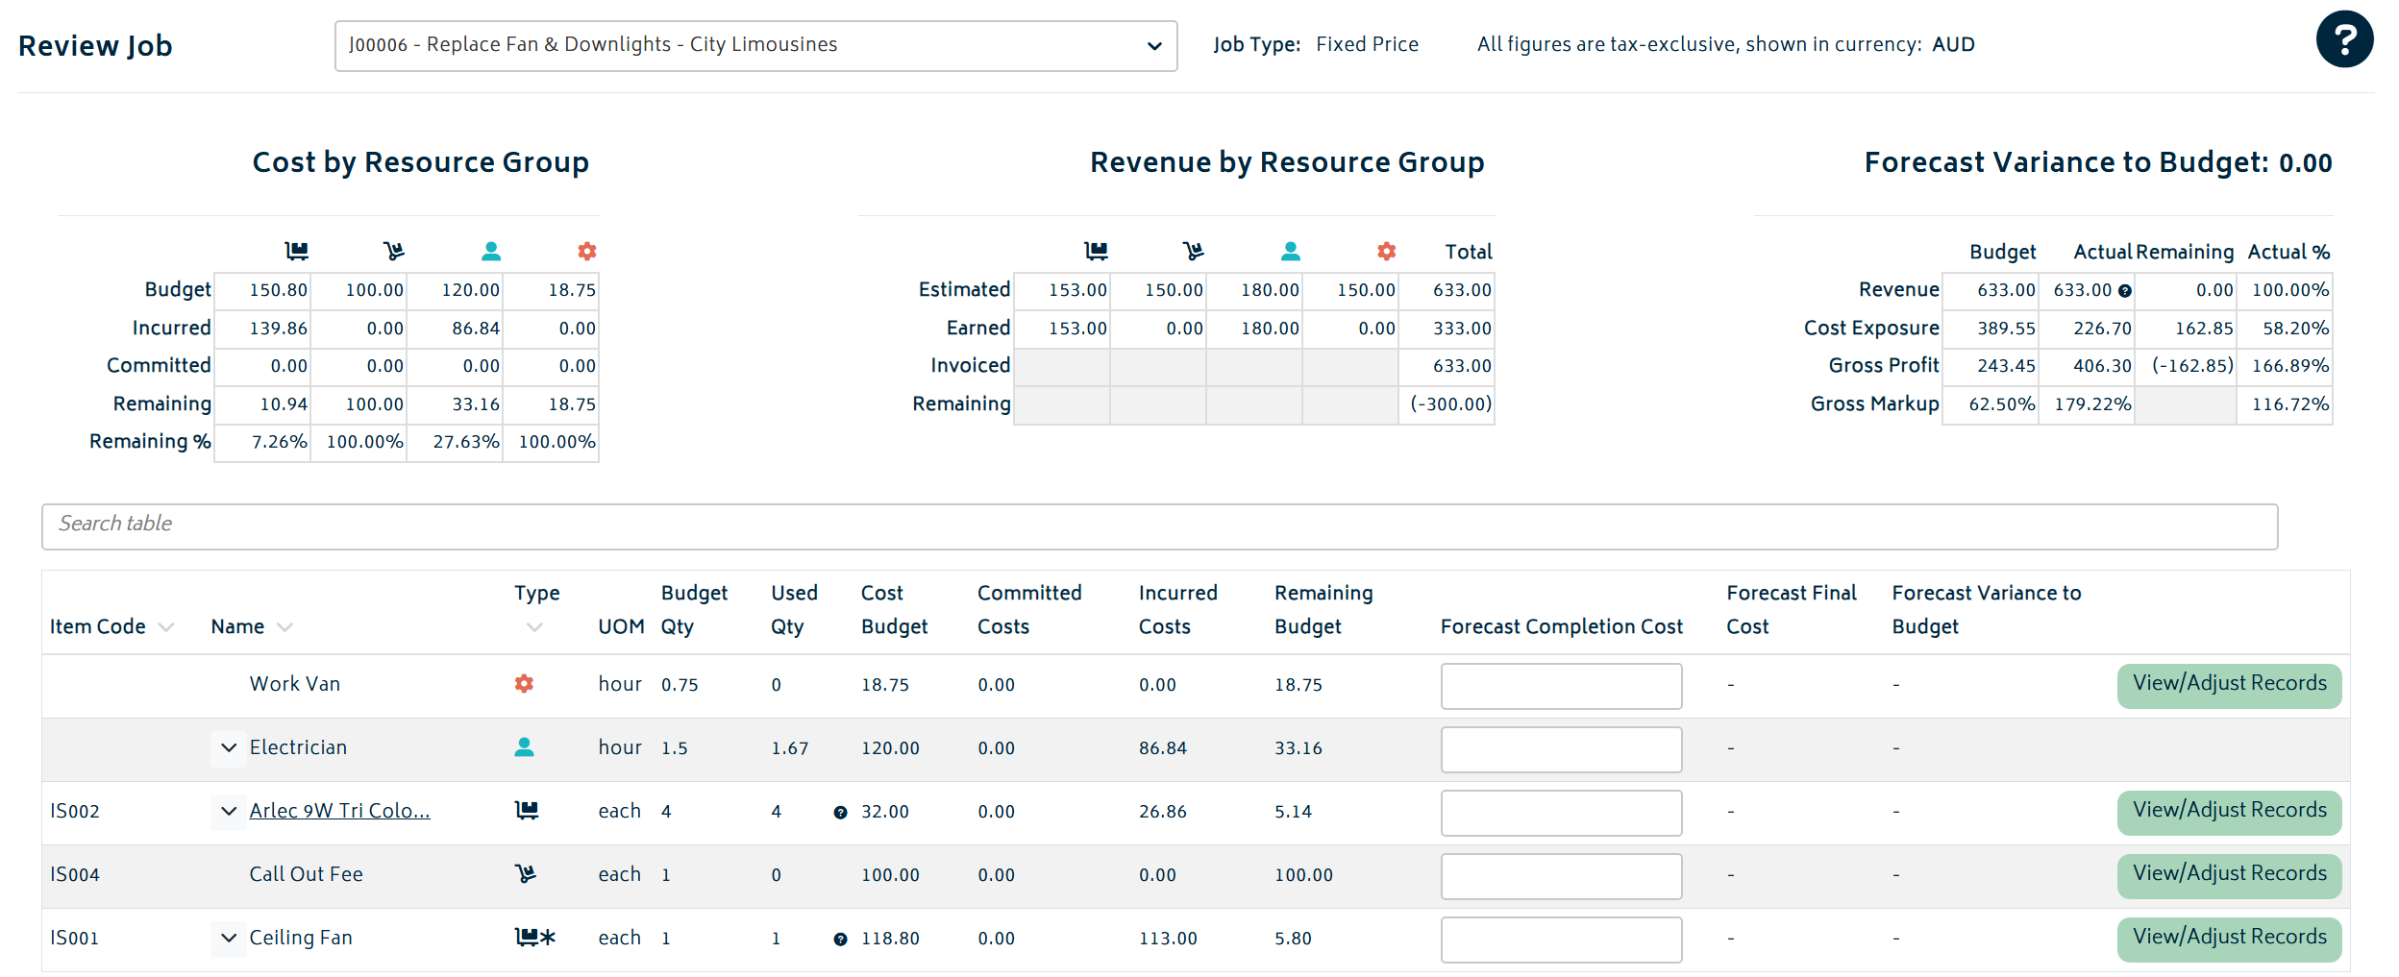View/Adjust Records for Call Out Fee

pos(2229,875)
